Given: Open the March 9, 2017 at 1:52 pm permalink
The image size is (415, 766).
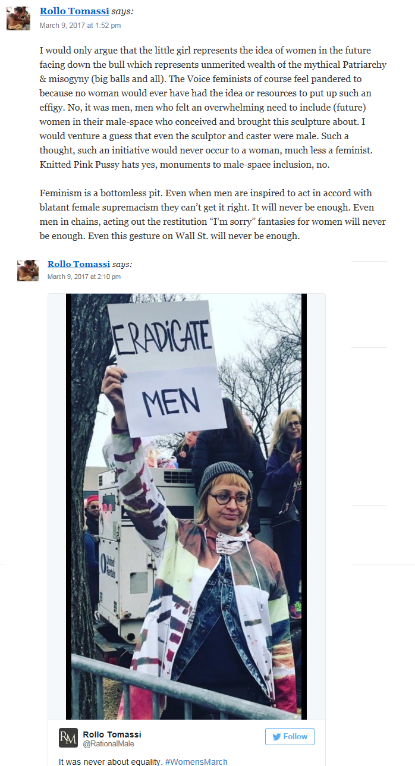Looking at the screenshot, I should click(80, 26).
